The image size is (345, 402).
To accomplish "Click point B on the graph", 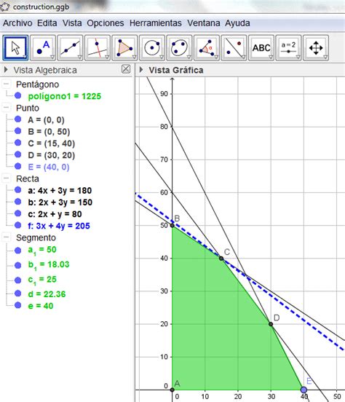I will (172, 225).
